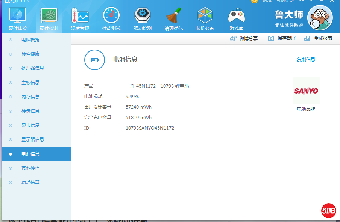340x222 pixels.
Task: Open 功耗估算 power consumption estimate
Action: pyautogui.click(x=31, y=182)
